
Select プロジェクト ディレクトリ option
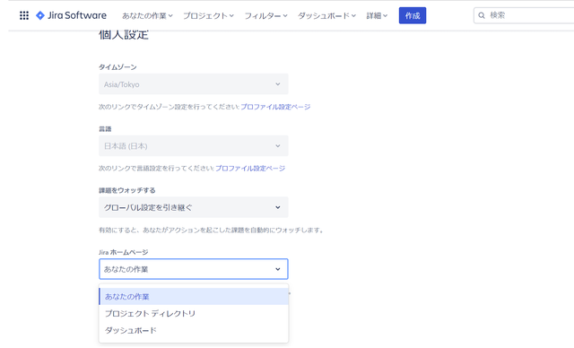194,314
